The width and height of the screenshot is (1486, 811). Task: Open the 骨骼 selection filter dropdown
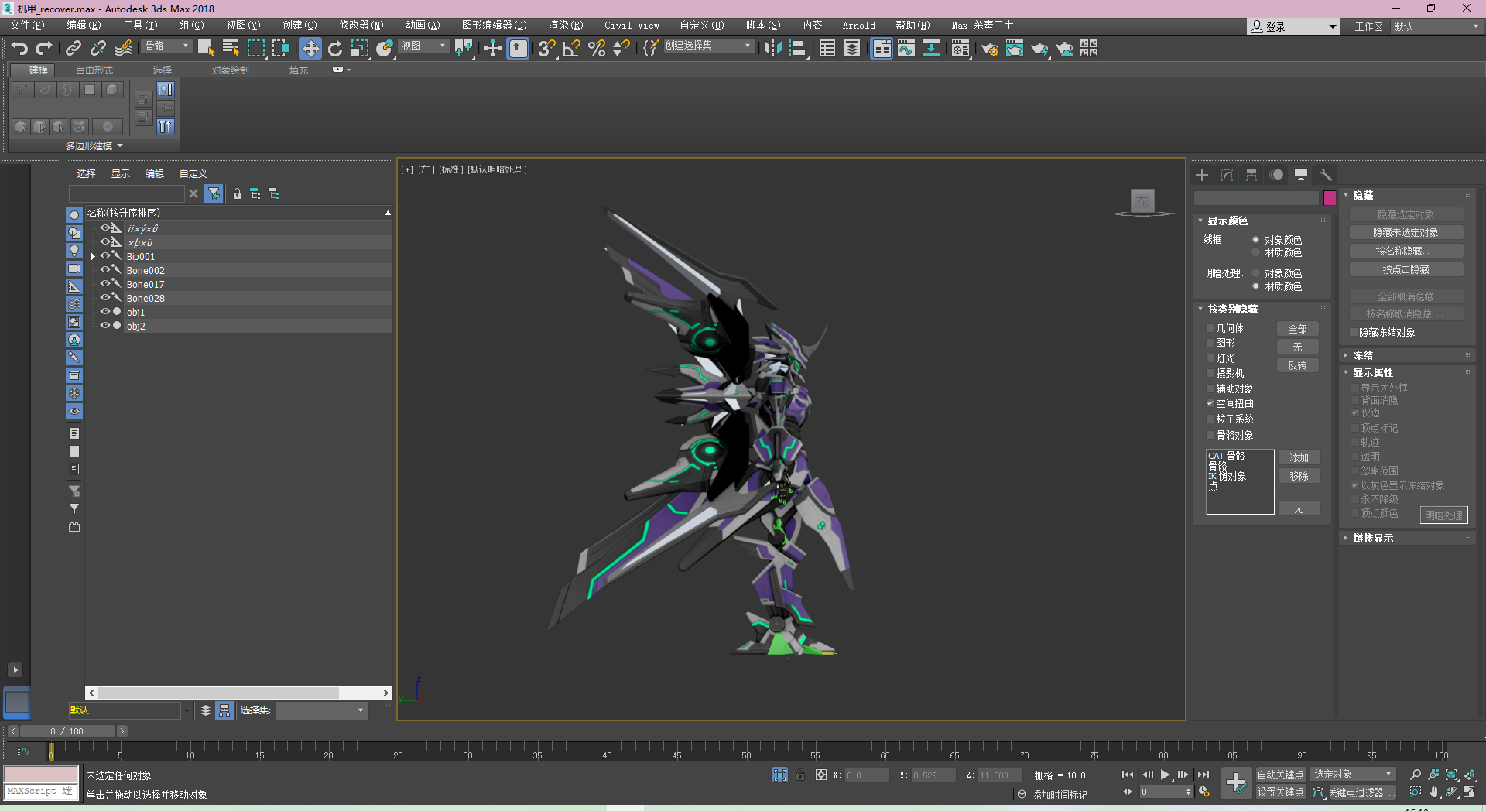tap(167, 46)
